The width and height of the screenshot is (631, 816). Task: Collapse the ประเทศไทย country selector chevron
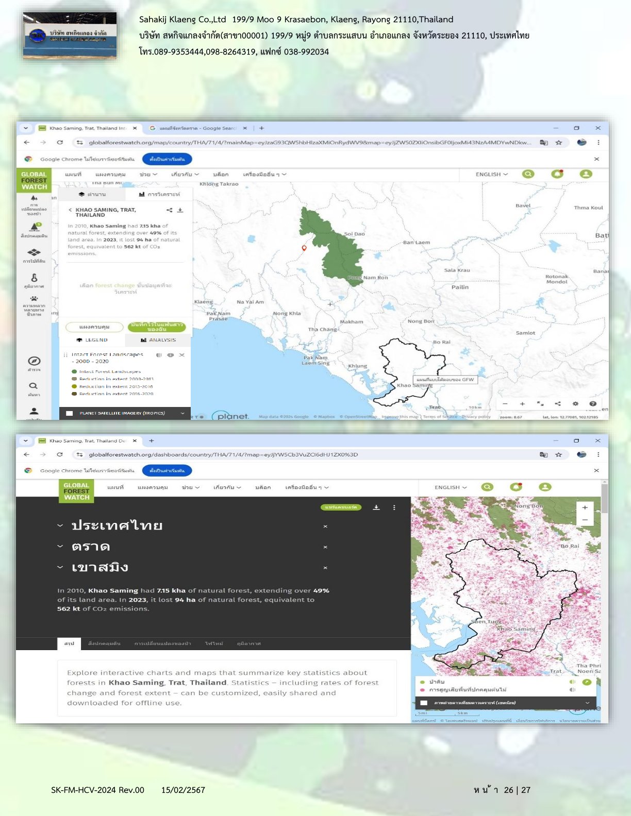(x=60, y=526)
